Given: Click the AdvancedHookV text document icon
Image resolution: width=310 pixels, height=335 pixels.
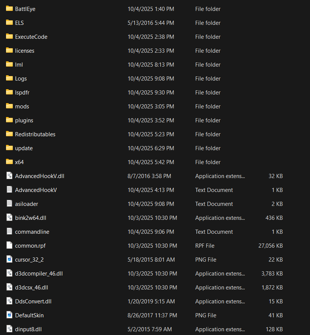Looking at the screenshot, I should pyautogui.click(x=9, y=190).
